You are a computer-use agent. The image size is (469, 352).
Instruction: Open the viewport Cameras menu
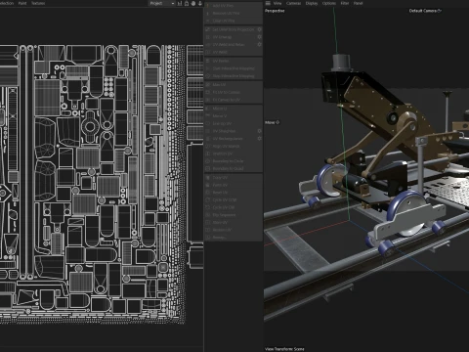coord(293,3)
